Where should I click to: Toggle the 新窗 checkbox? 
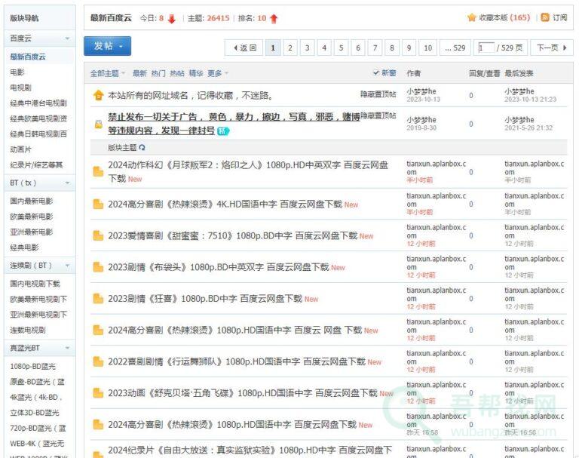click(376, 73)
